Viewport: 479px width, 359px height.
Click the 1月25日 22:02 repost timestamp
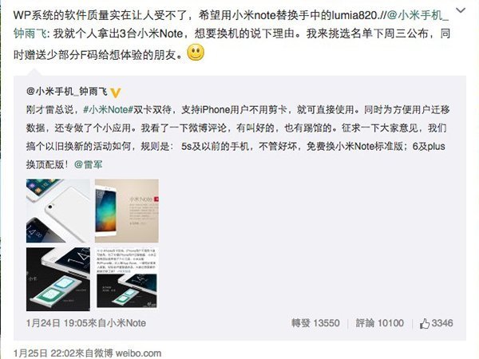pos(44,353)
